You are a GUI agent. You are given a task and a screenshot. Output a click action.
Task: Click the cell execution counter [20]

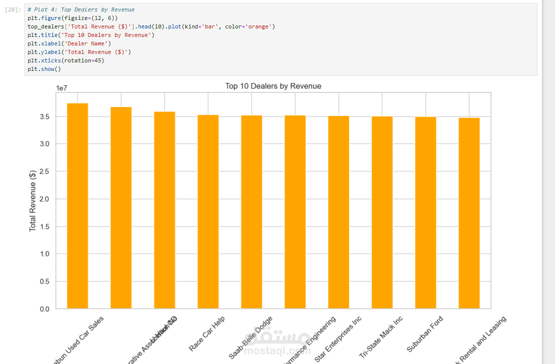pyautogui.click(x=13, y=9)
